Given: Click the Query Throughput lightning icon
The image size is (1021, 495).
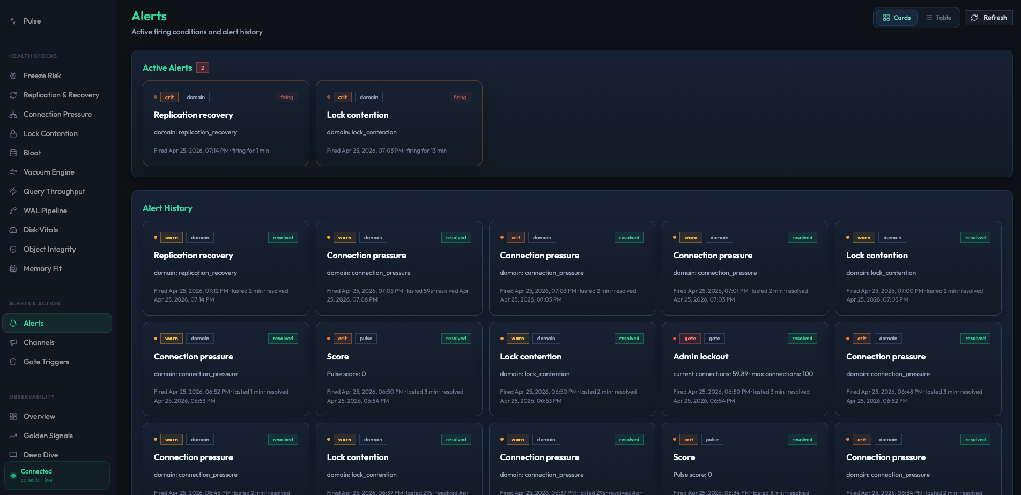Looking at the screenshot, I should click(13, 191).
